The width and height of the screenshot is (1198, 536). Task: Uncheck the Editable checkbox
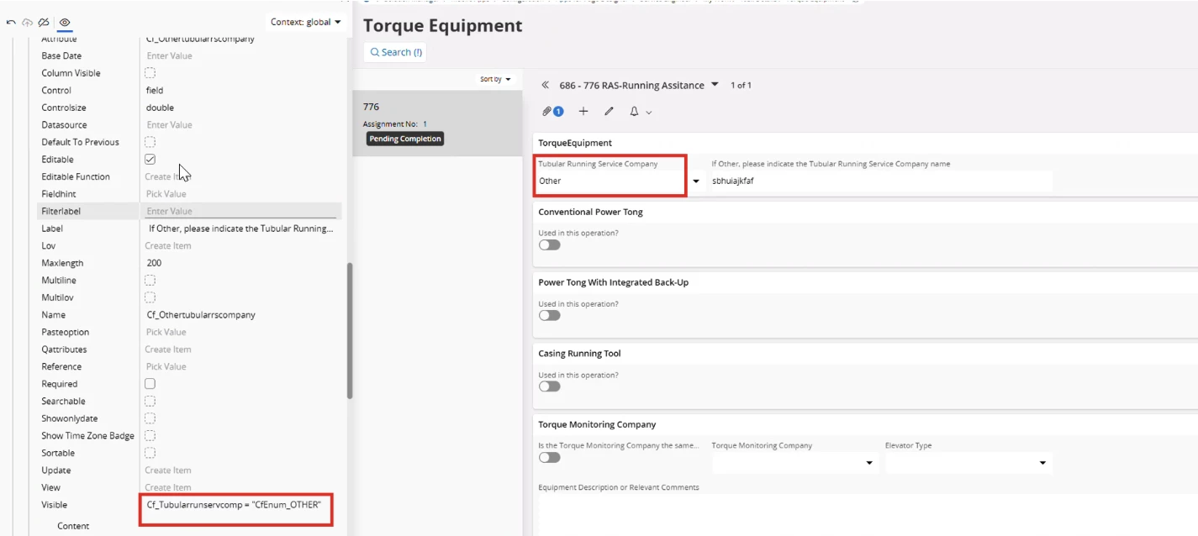click(150, 159)
